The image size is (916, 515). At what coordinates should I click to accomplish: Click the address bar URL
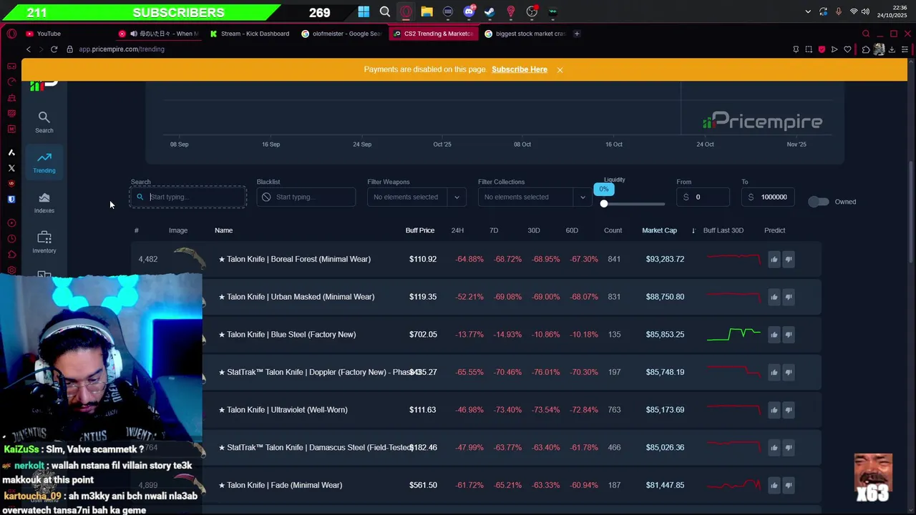tap(122, 49)
